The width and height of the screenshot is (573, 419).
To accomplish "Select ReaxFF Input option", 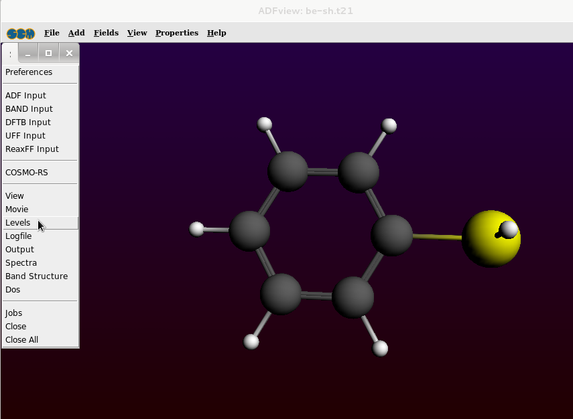I will pos(32,149).
